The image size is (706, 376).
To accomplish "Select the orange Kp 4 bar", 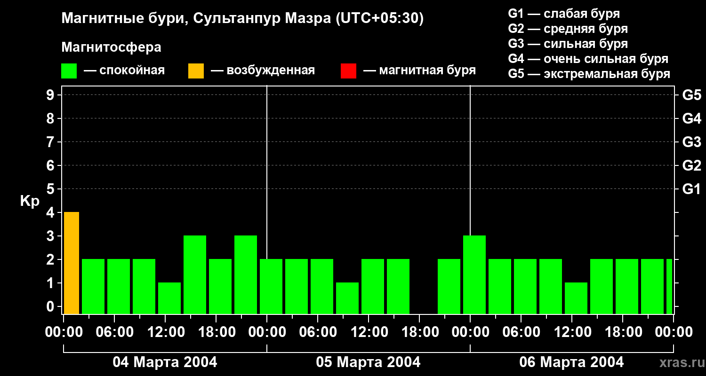I will [72, 263].
